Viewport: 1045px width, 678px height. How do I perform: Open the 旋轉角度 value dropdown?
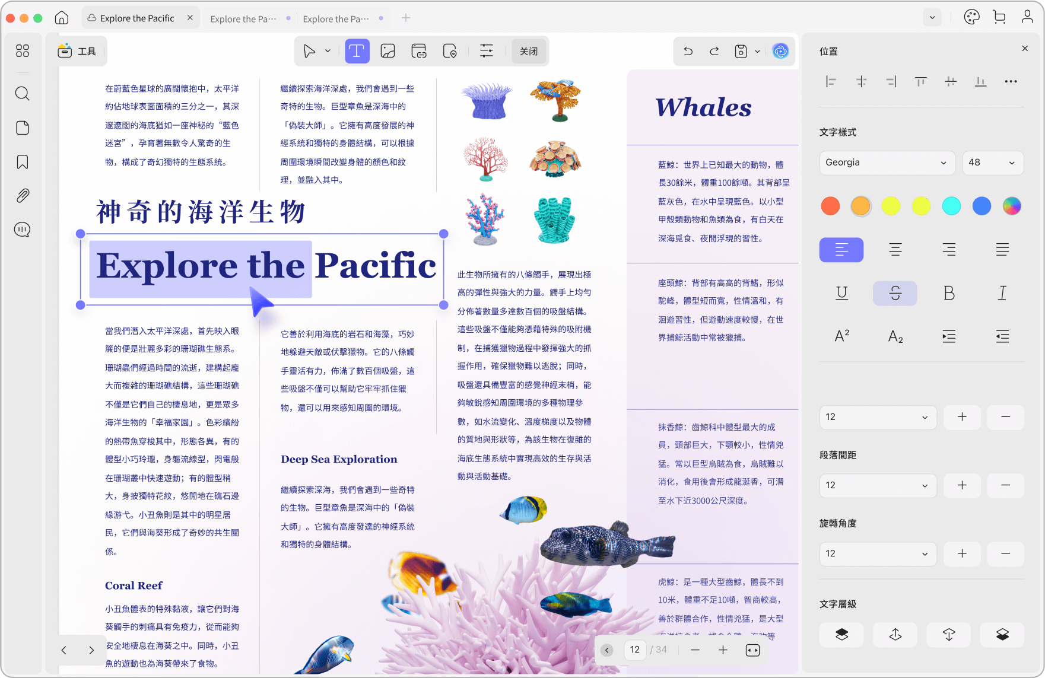[x=878, y=553]
